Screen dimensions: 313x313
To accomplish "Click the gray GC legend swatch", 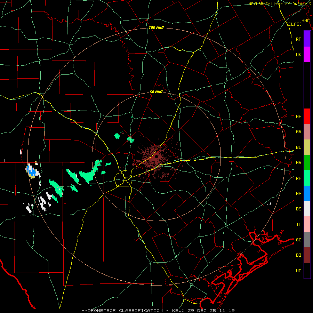I will [x=307, y=240].
